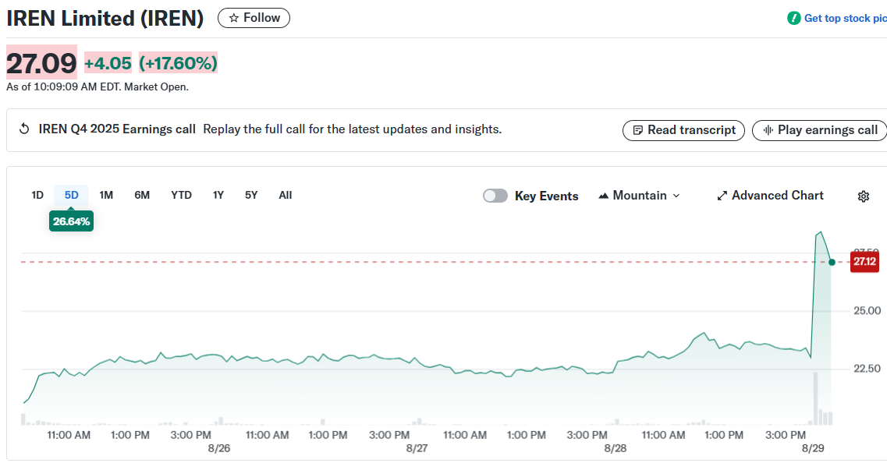887x463 pixels.
Task: Click the IREN Limited (IREN) heading
Action: click(105, 18)
